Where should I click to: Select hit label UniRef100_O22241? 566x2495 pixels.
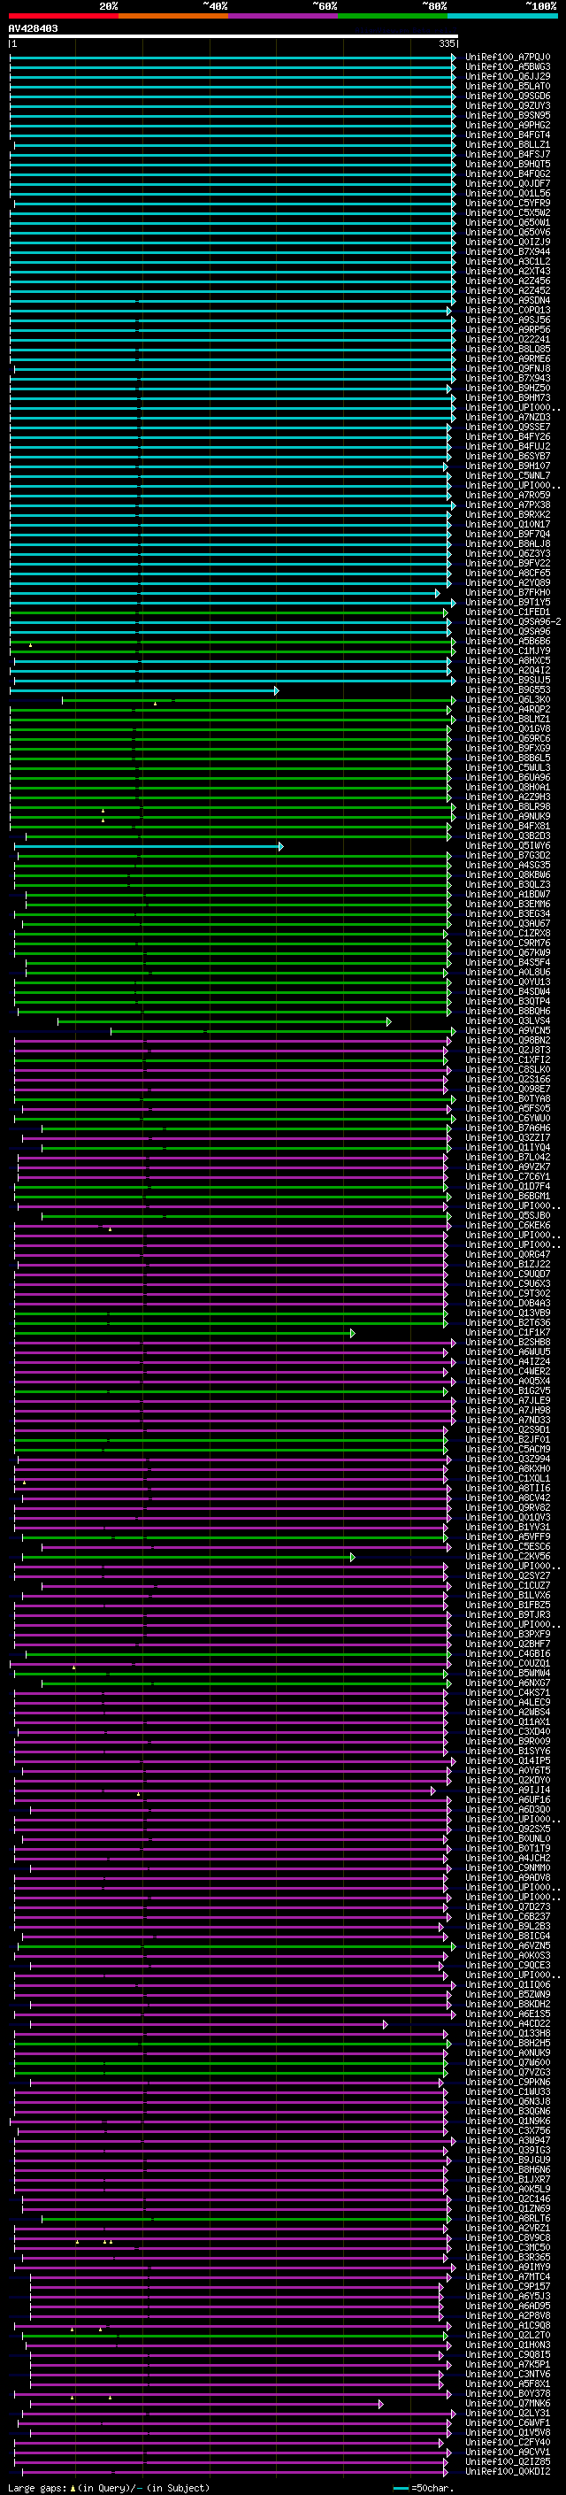[508, 339]
